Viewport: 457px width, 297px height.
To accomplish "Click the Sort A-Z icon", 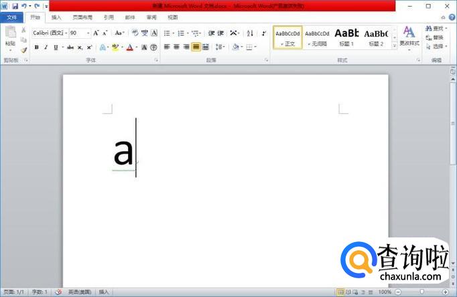I will (x=250, y=33).
